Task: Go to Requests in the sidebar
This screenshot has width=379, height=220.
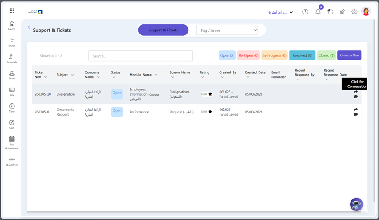Action: tap(12, 58)
